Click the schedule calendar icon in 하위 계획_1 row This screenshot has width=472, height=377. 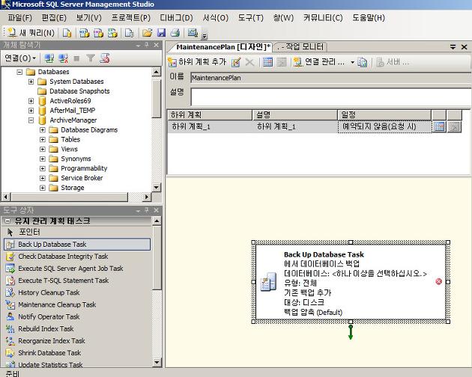(x=439, y=126)
